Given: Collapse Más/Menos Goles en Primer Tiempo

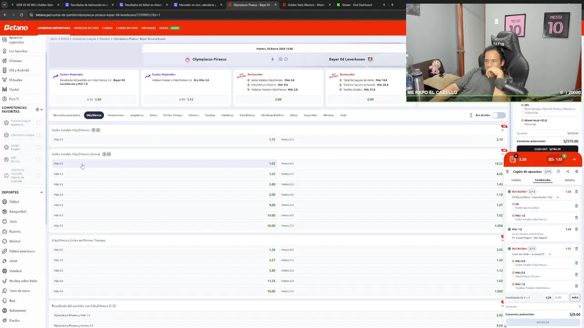Looking at the screenshot, I should [x=502, y=241].
